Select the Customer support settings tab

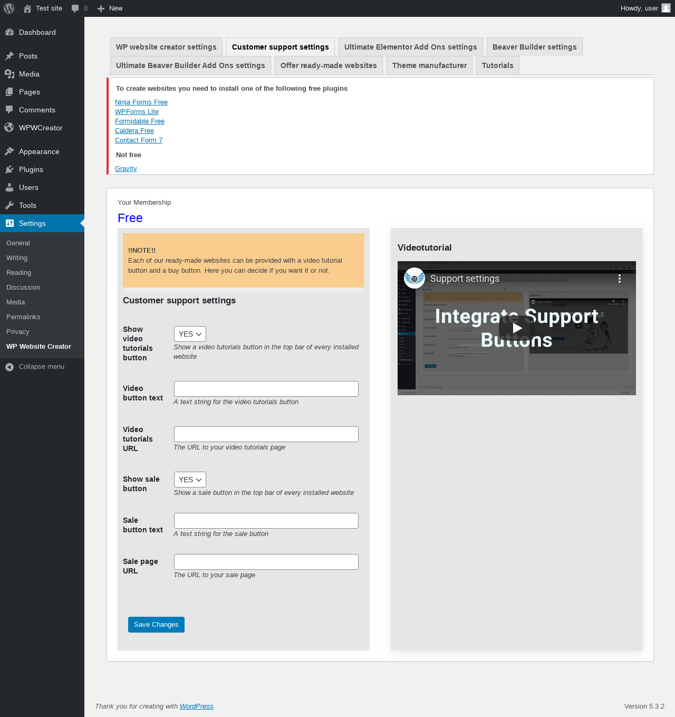(x=281, y=47)
